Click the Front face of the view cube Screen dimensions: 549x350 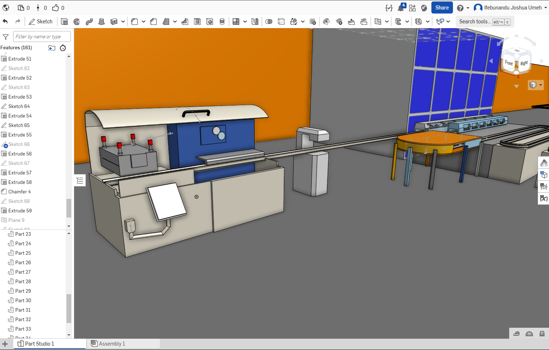(x=508, y=63)
